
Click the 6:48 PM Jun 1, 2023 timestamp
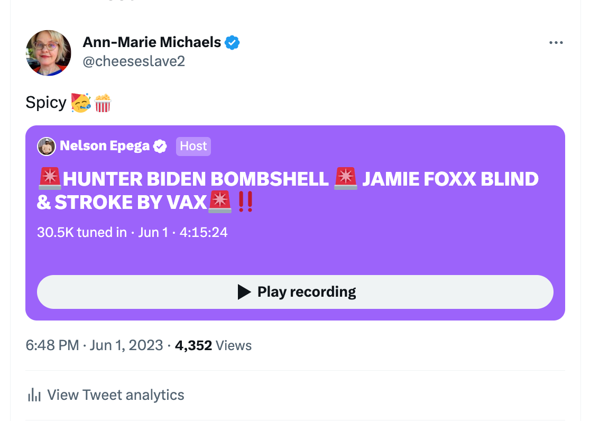(94, 345)
